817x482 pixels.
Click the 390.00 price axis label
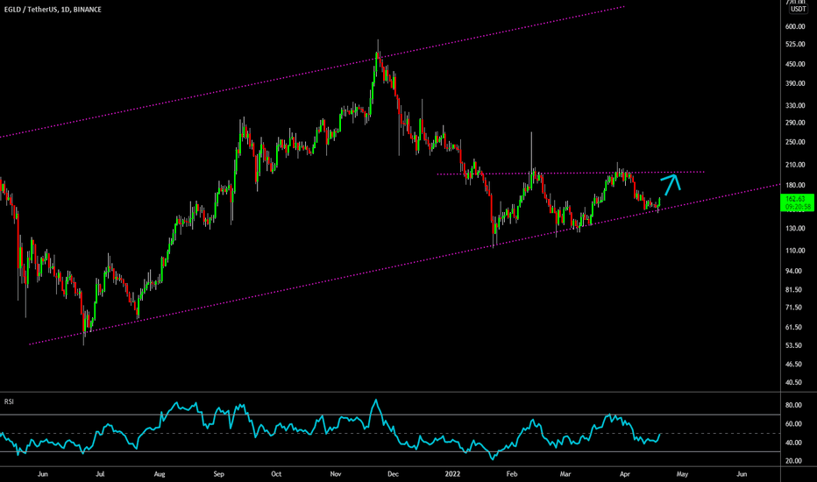tap(795, 83)
